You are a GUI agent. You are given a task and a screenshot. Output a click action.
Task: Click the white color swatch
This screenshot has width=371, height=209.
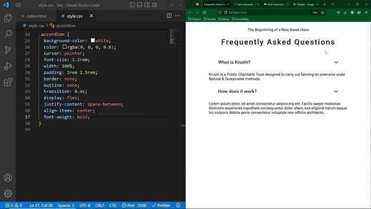point(93,41)
